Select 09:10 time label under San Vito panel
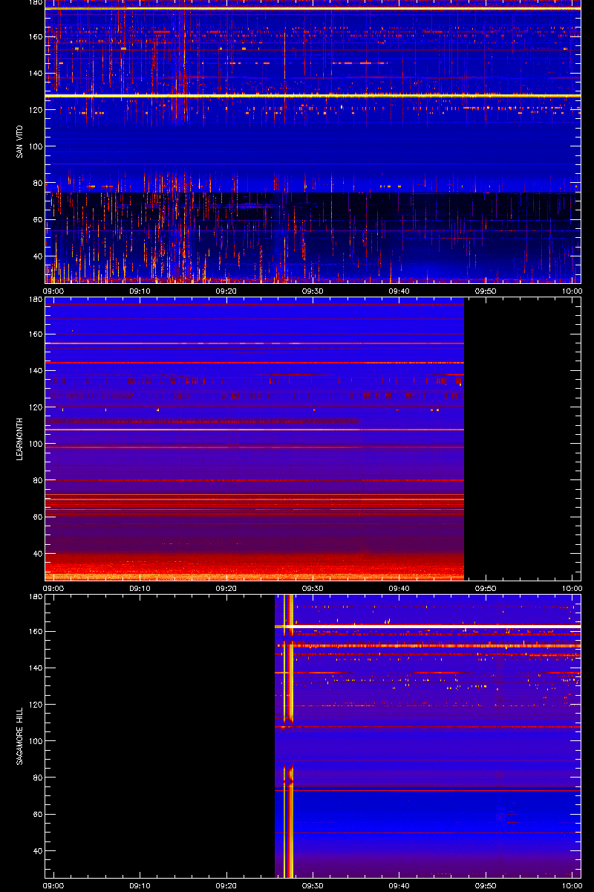This screenshot has width=594, height=892. point(140,291)
